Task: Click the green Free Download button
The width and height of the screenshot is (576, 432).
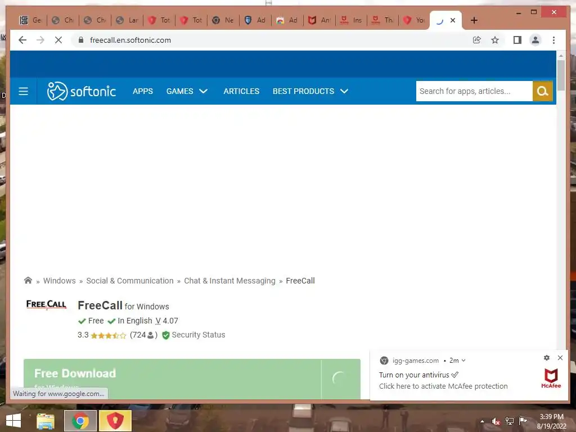Action: [x=172, y=379]
